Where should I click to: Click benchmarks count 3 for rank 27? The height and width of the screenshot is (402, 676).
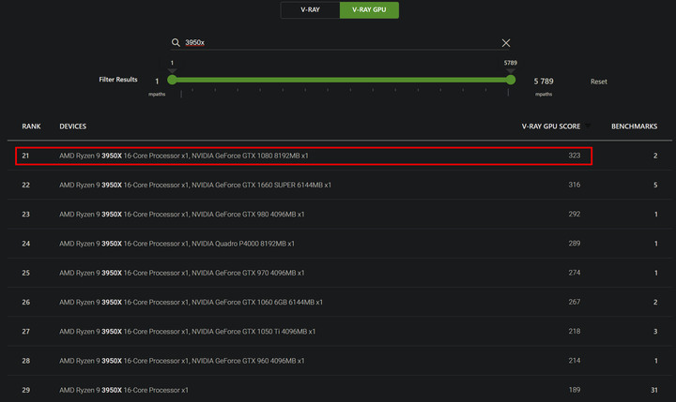click(655, 332)
